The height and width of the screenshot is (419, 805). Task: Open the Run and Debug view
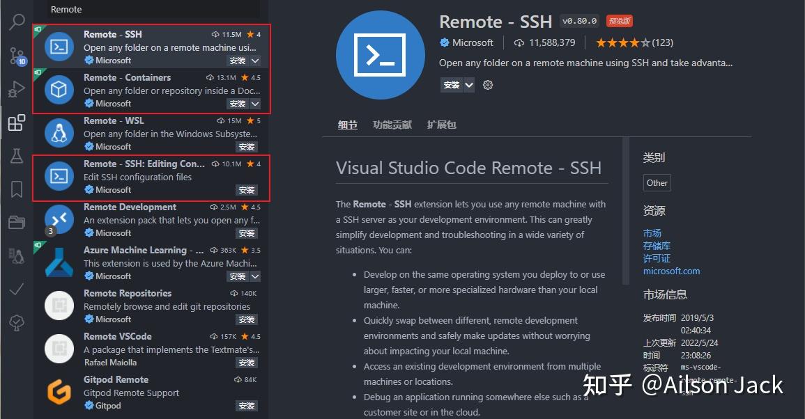pyautogui.click(x=17, y=89)
